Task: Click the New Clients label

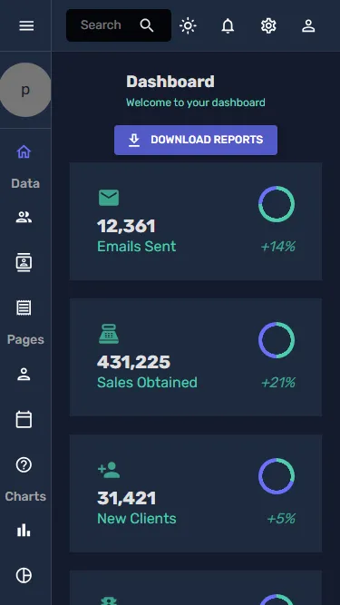Action: (137, 519)
